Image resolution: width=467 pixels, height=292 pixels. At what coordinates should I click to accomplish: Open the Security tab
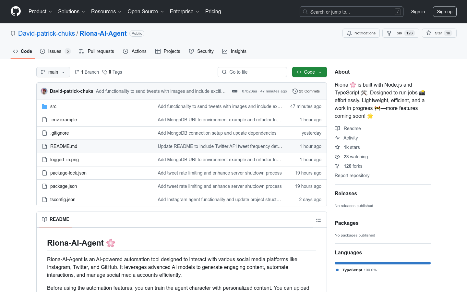point(201,51)
